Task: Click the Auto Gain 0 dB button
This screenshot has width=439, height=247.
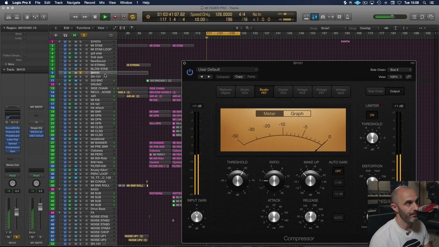Action: click(338, 183)
